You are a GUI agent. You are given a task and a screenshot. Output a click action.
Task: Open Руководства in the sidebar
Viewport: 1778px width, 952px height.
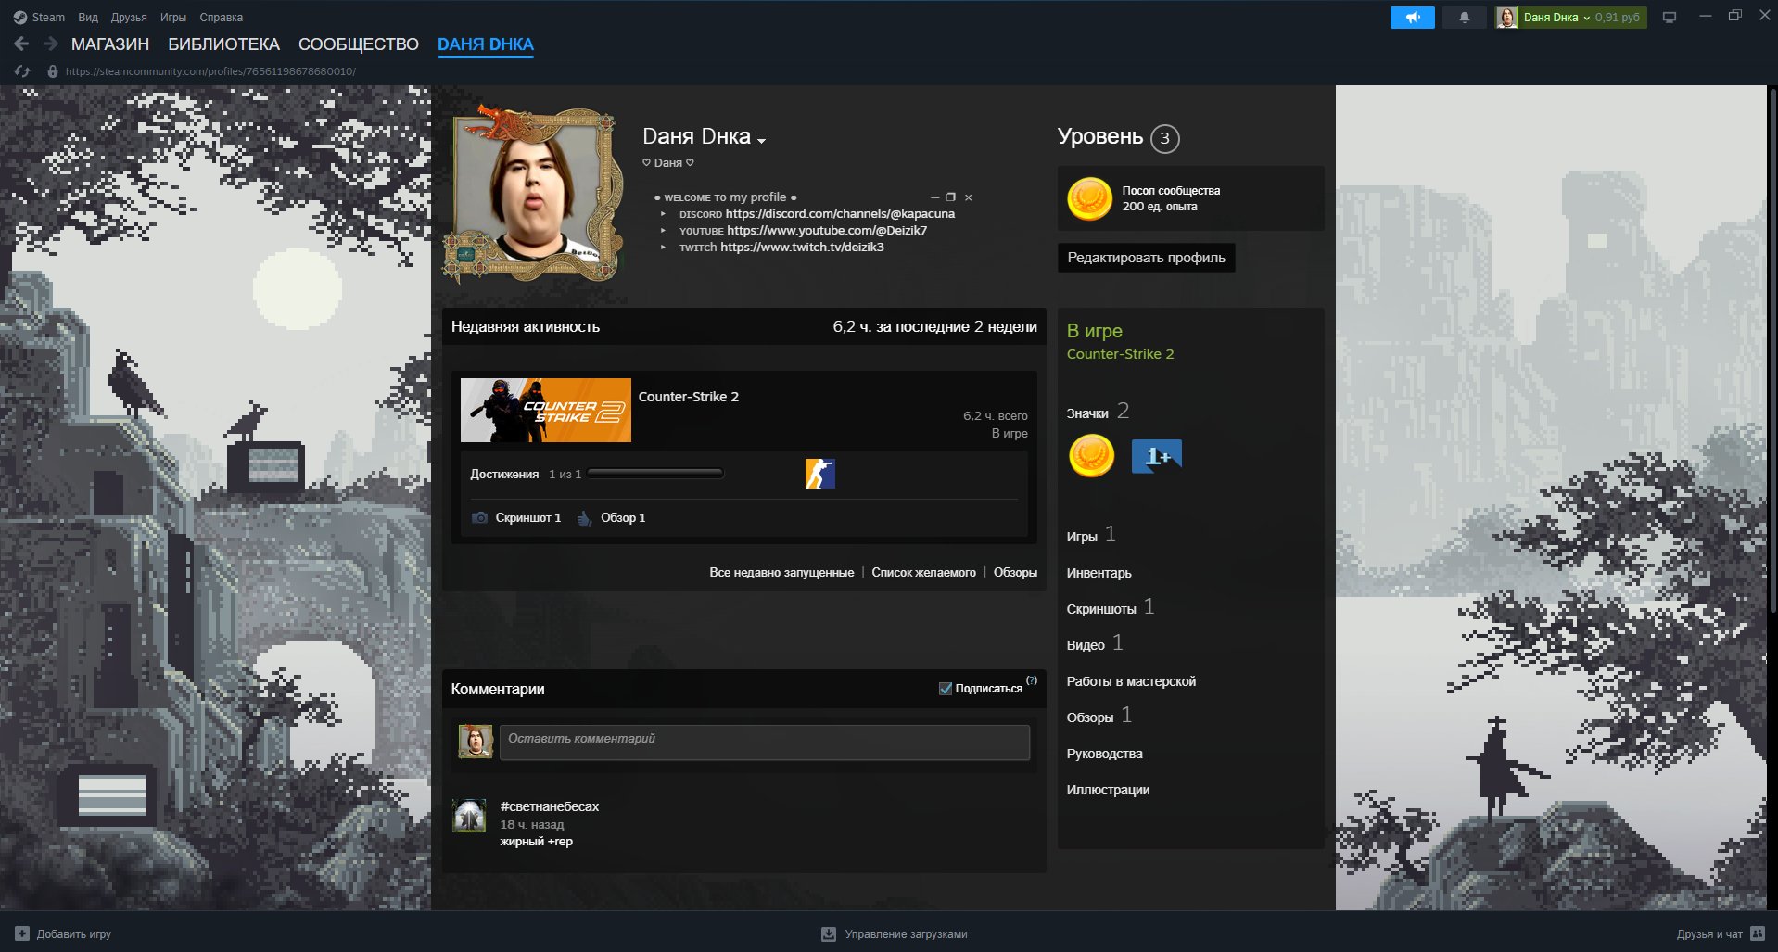(1104, 754)
